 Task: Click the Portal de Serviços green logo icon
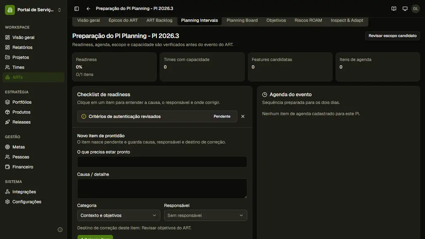pyautogui.click(x=10, y=10)
